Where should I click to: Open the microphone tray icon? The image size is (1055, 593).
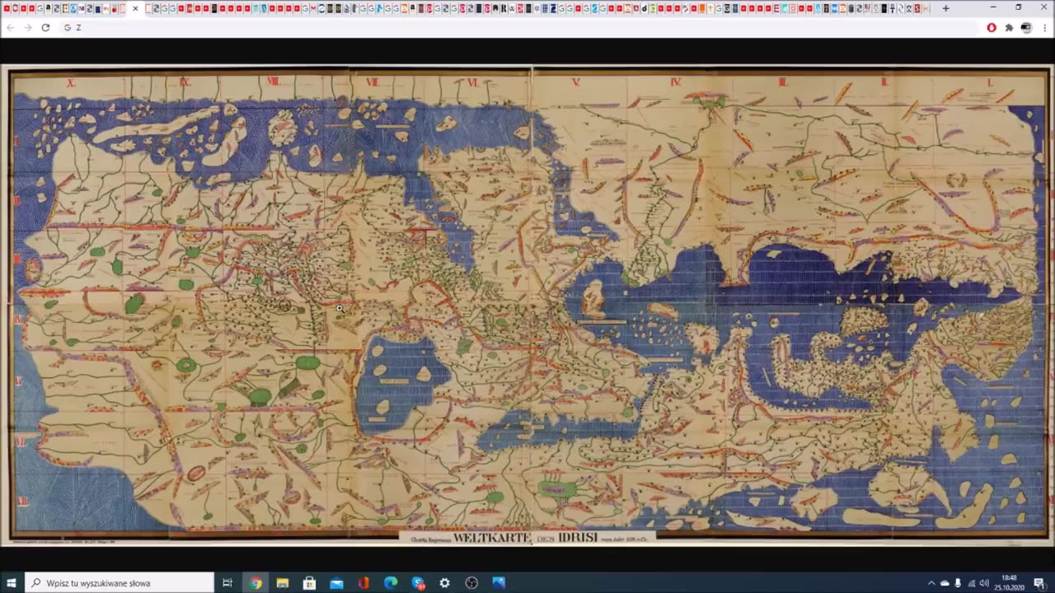tap(958, 583)
